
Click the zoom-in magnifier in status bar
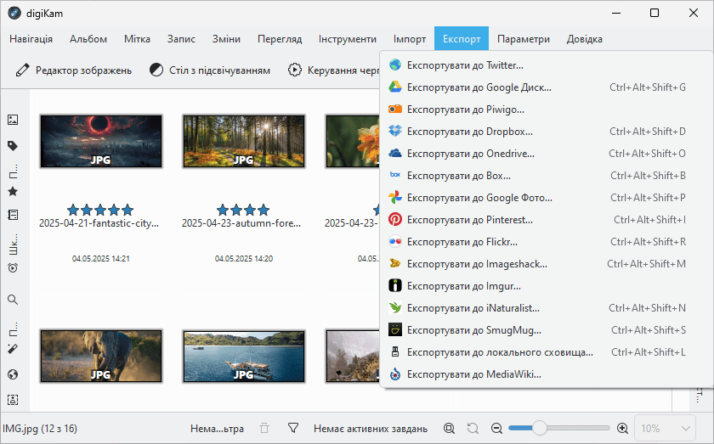[622, 429]
